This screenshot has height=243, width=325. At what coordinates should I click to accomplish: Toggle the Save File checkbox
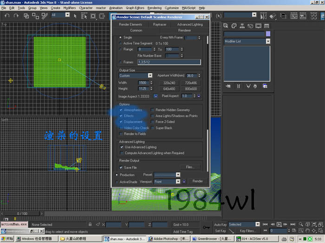point(121,168)
